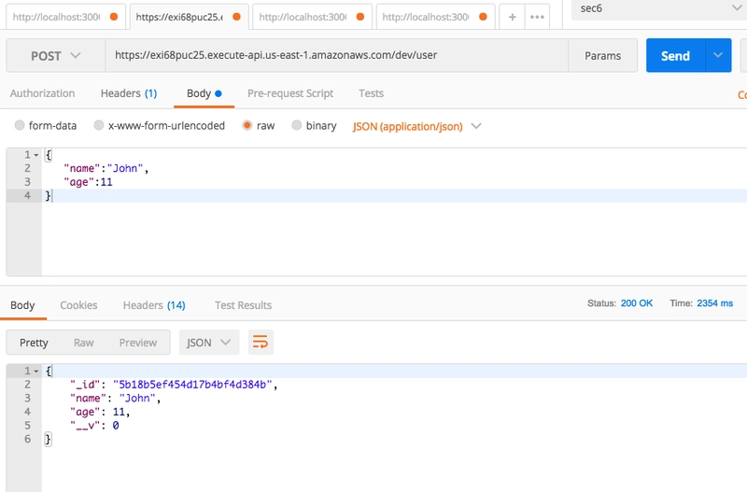The width and height of the screenshot is (747, 492).
Task: Toggle line wrap icon in response toolbar
Action: pos(261,342)
